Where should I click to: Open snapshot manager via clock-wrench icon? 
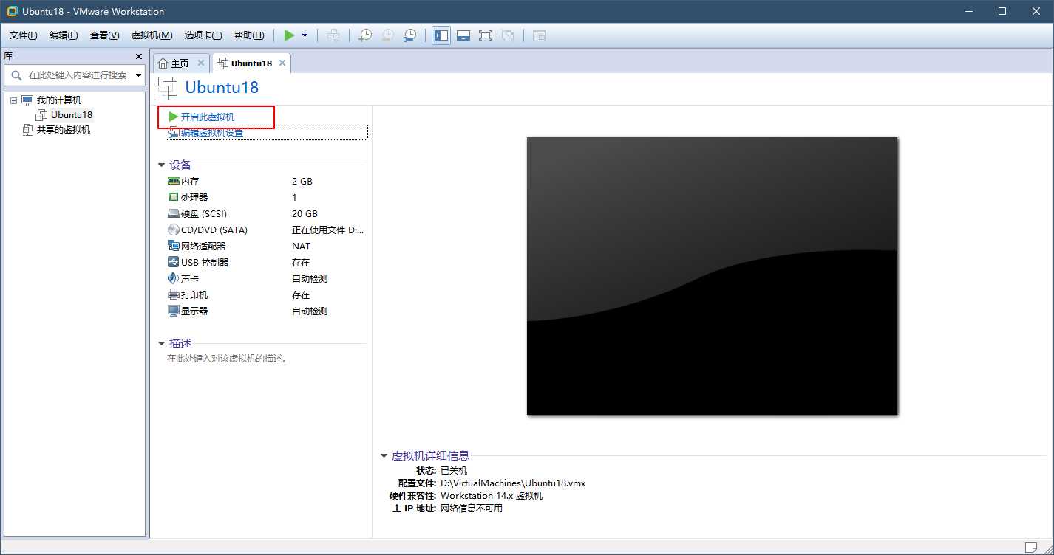coord(409,35)
